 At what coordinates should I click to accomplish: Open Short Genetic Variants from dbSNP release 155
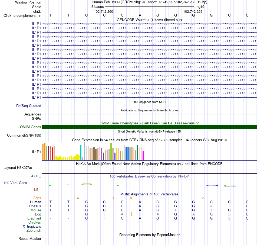click(x=149, y=131)
